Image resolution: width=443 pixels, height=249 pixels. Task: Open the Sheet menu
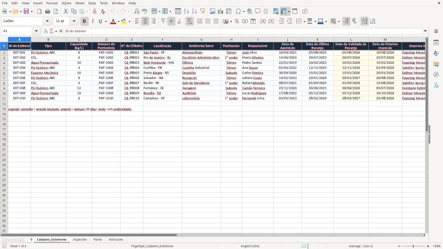coord(80,3)
